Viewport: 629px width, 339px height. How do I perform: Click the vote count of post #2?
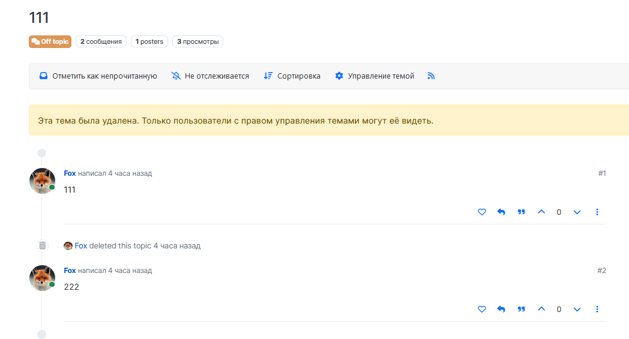[559, 310]
